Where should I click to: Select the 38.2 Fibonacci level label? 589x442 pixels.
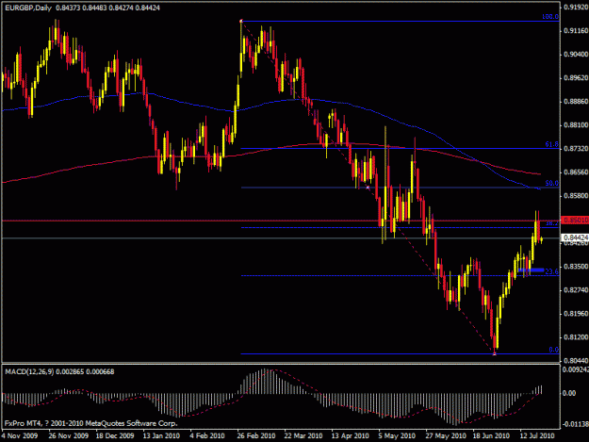click(x=552, y=223)
